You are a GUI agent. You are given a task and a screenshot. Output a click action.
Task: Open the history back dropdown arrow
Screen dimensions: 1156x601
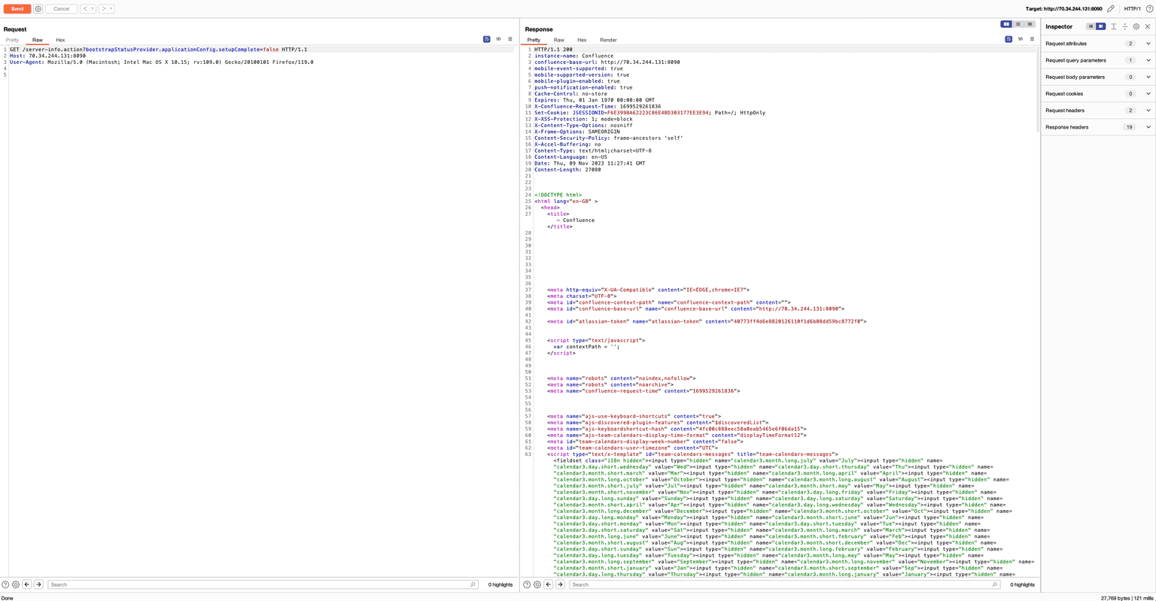[x=93, y=9]
